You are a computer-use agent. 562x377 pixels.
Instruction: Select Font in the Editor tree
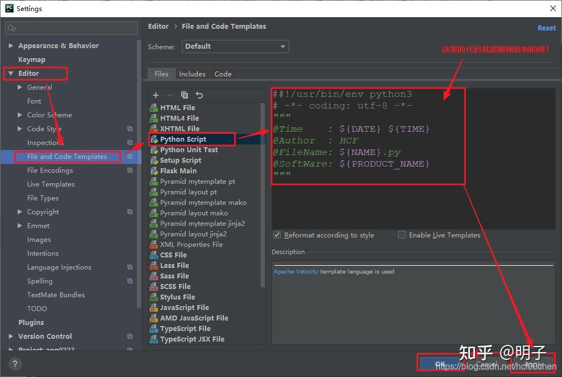coord(34,101)
